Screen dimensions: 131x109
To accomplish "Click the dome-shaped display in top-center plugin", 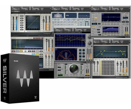I will coord(58,15).
